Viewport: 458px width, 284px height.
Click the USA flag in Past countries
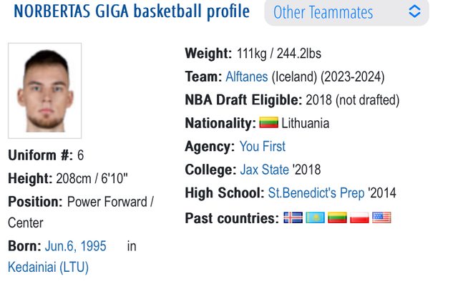pos(381,217)
